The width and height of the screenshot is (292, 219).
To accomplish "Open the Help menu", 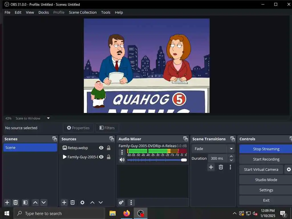I will click(x=119, y=12).
